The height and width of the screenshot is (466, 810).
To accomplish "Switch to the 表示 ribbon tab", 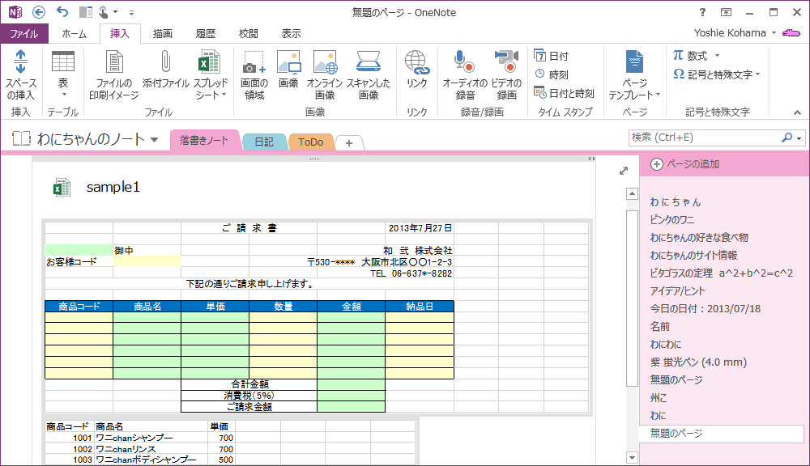I will pos(292,33).
